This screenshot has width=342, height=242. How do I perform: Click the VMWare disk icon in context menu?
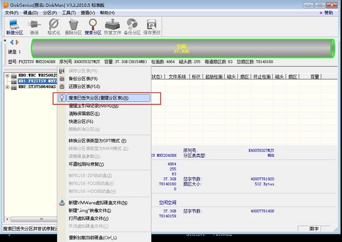[x=62, y=203]
